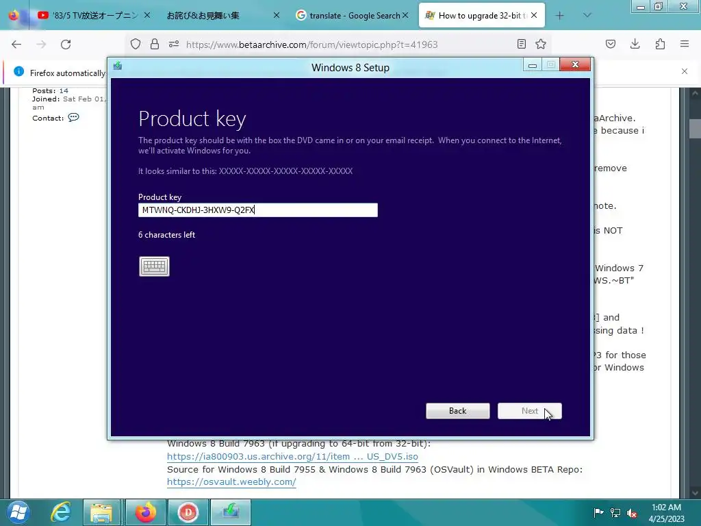Open a new Firefox tab

pyautogui.click(x=559, y=16)
